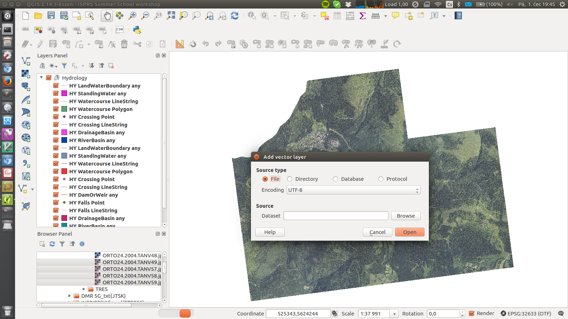The image size is (568, 319).
Task: Click the red HY Watercourse Polygon swatch
Action: 64,172
